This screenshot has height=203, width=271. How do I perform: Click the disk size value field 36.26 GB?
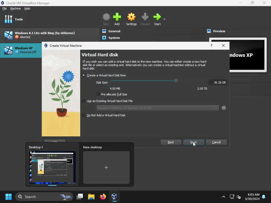(218, 82)
